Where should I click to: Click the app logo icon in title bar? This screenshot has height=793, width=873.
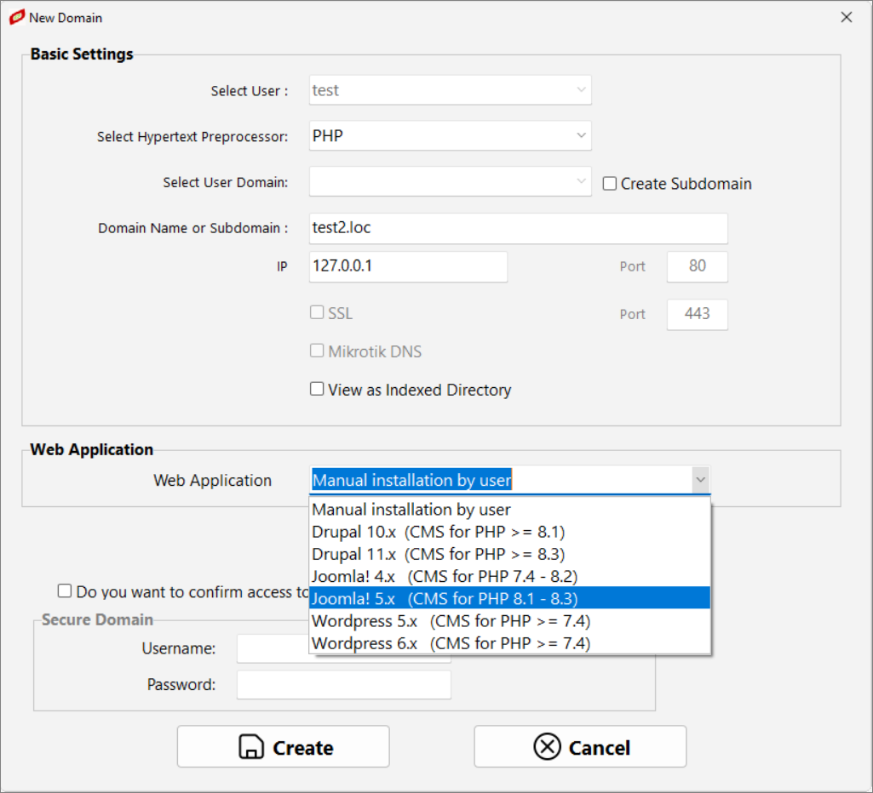point(16,17)
